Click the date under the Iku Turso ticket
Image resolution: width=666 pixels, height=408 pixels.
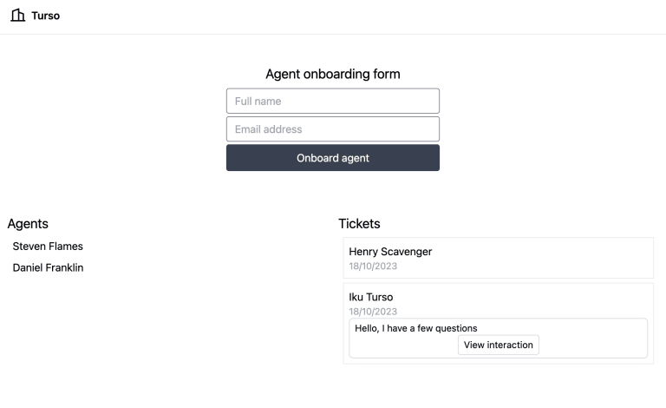373,312
